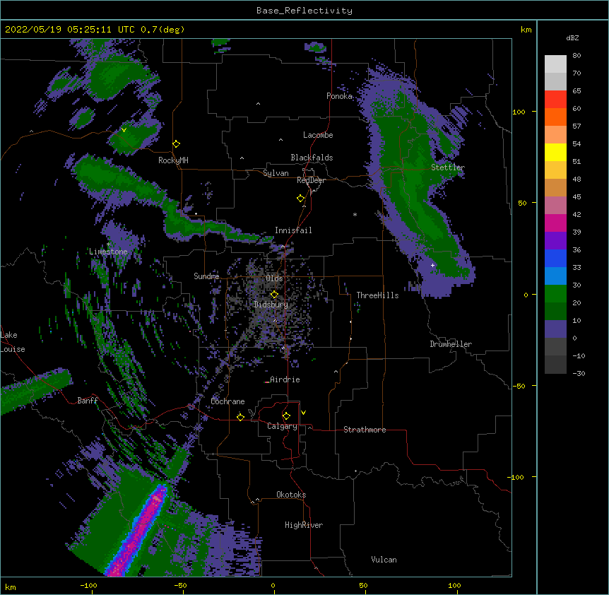The image size is (609, 595).
Task: Click the 80 value at top of the dBZ scale
Action: tap(577, 56)
